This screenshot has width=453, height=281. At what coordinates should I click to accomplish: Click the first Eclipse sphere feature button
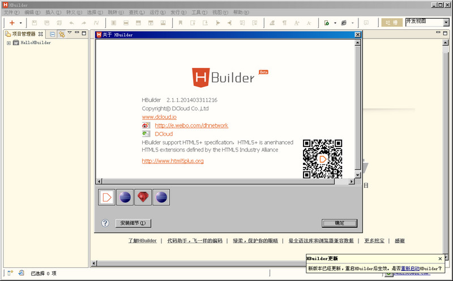coord(125,197)
